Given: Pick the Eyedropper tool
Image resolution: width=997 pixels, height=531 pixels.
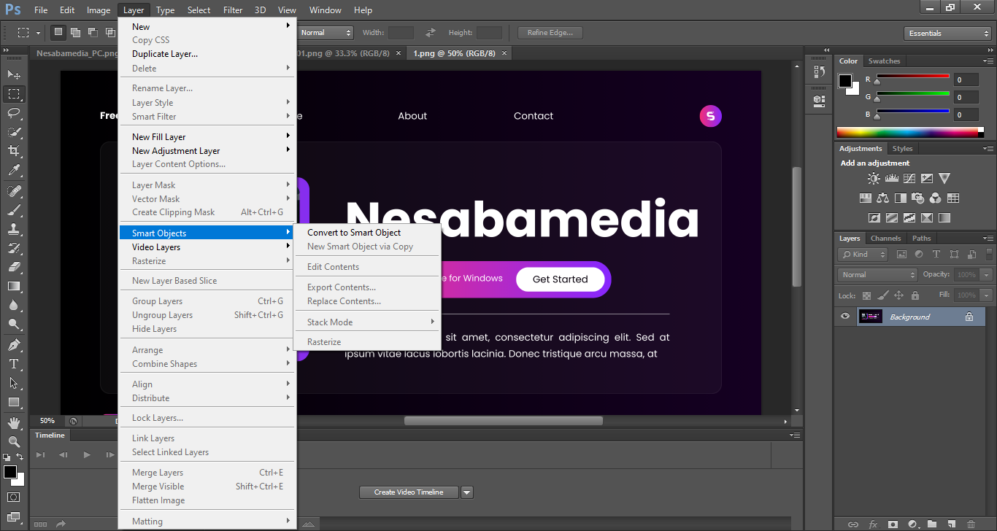Looking at the screenshot, I should [x=14, y=170].
